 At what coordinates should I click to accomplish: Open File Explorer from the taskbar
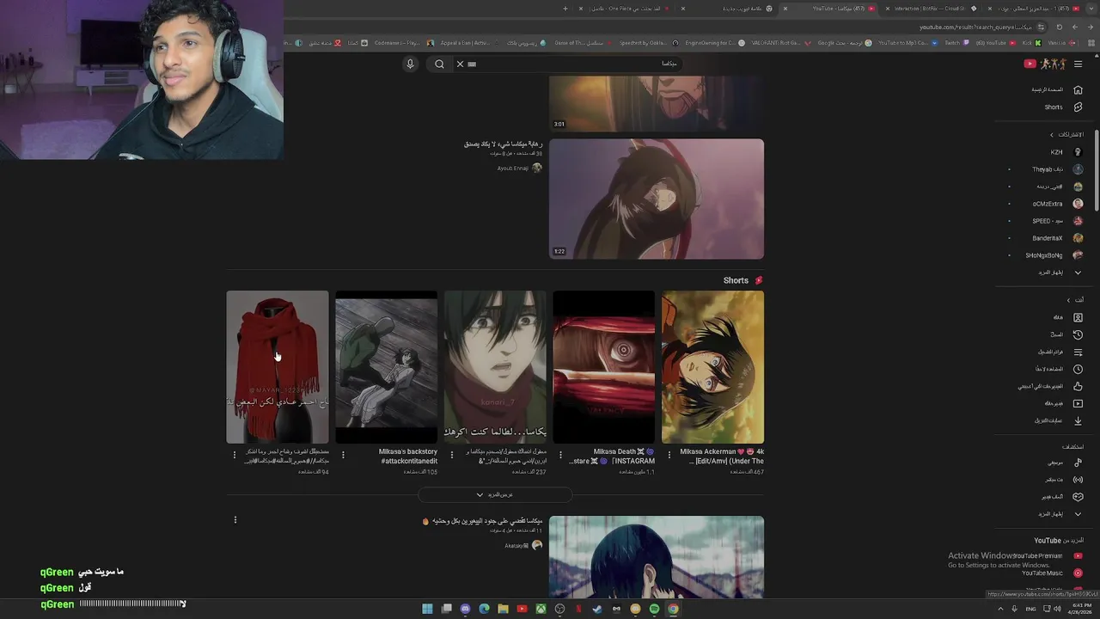(x=503, y=609)
